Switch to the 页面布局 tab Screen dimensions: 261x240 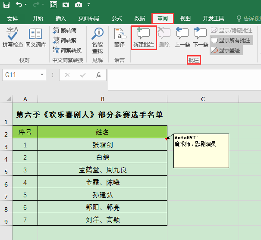89,18
